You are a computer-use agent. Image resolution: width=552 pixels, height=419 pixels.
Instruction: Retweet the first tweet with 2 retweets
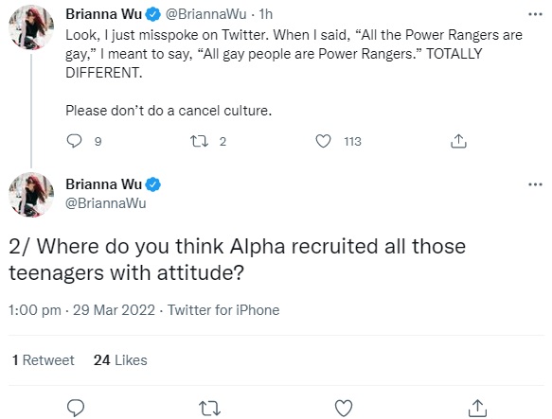click(199, 141)
